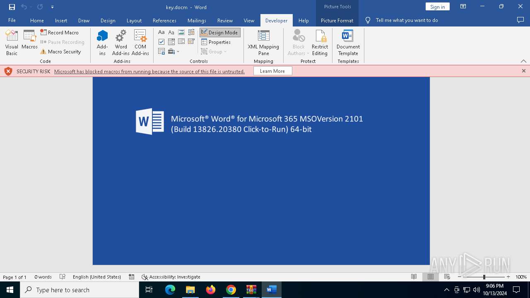
Task: Show hidden system tray icons
Action: click(446, 290)
